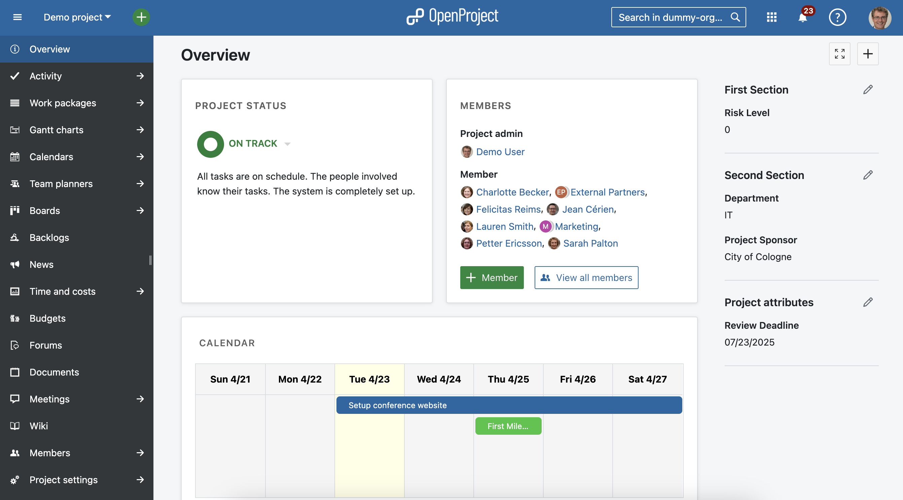Focus the search in dummy-org field
903x500 pixels.
click(x=678, y=17)
